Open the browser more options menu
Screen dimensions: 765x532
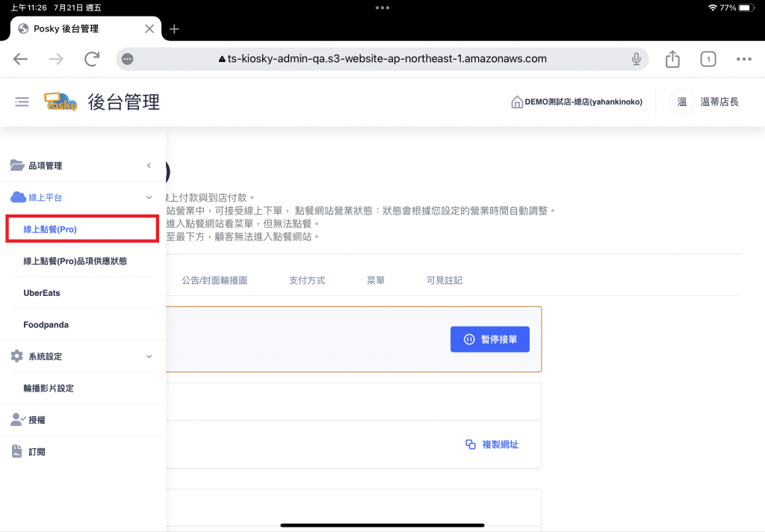tap(743, 59)
